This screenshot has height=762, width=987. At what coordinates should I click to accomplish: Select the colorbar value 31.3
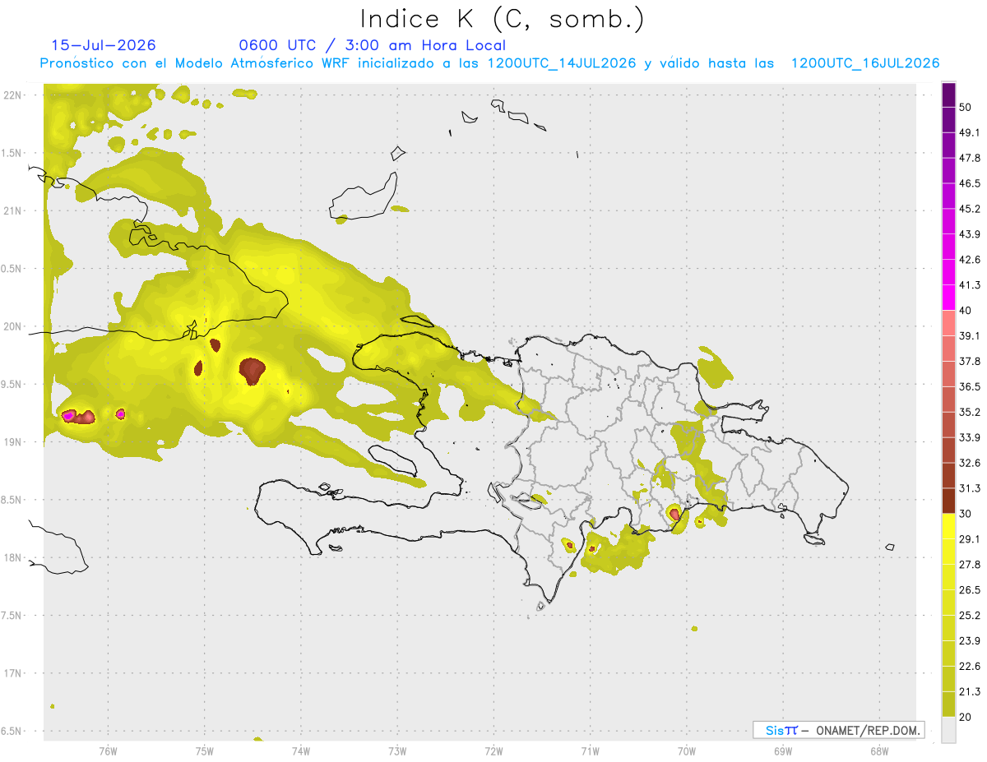click(970, 488)
